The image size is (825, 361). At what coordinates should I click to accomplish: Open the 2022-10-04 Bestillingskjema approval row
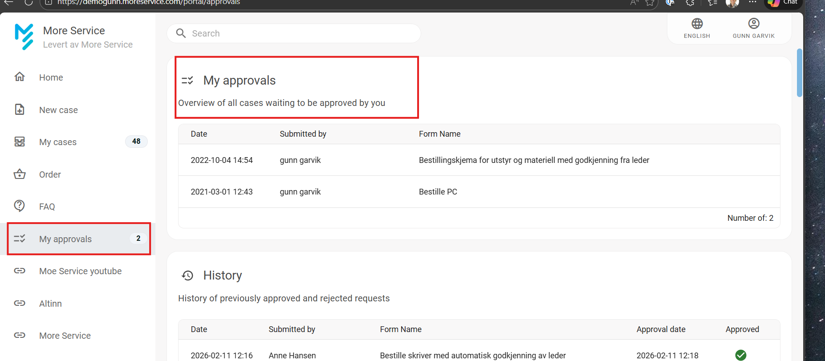[x=479, y=160]
